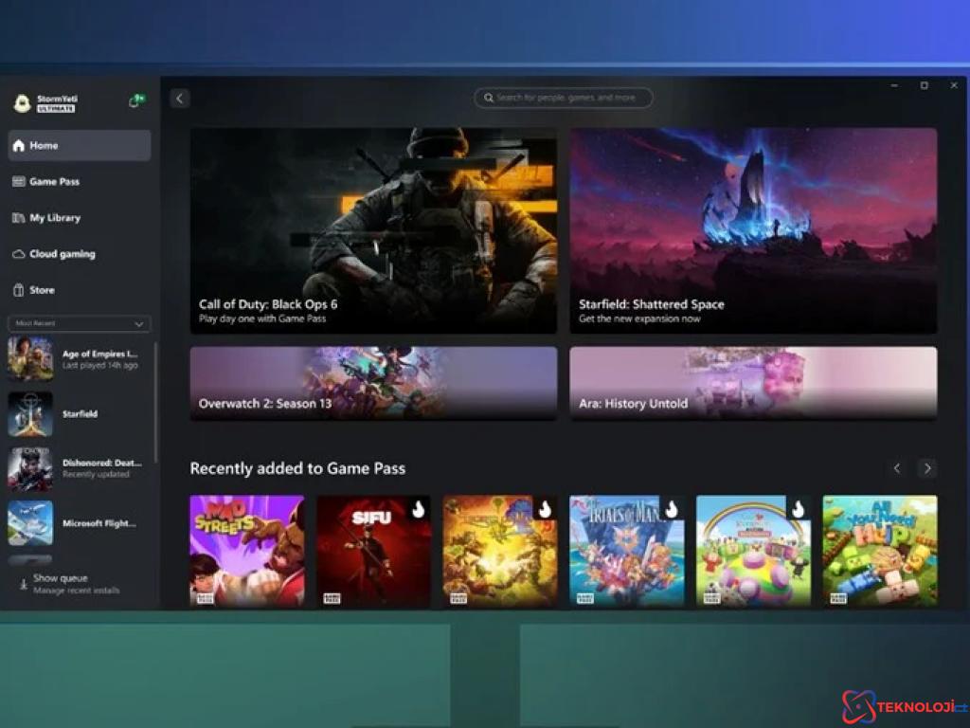Click the Sifu game flame badge

point(418,509)
